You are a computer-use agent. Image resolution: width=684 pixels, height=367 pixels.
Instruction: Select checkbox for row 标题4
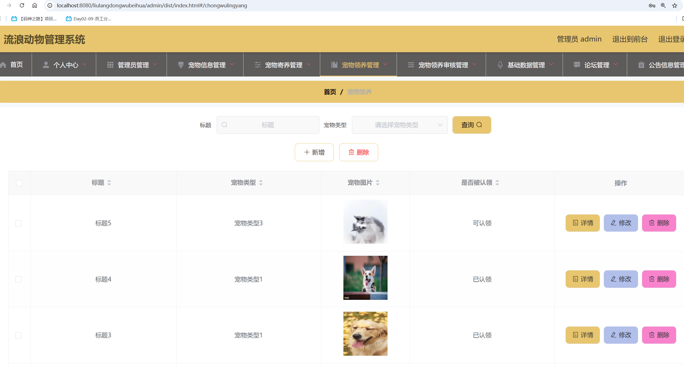coord(18,279)
